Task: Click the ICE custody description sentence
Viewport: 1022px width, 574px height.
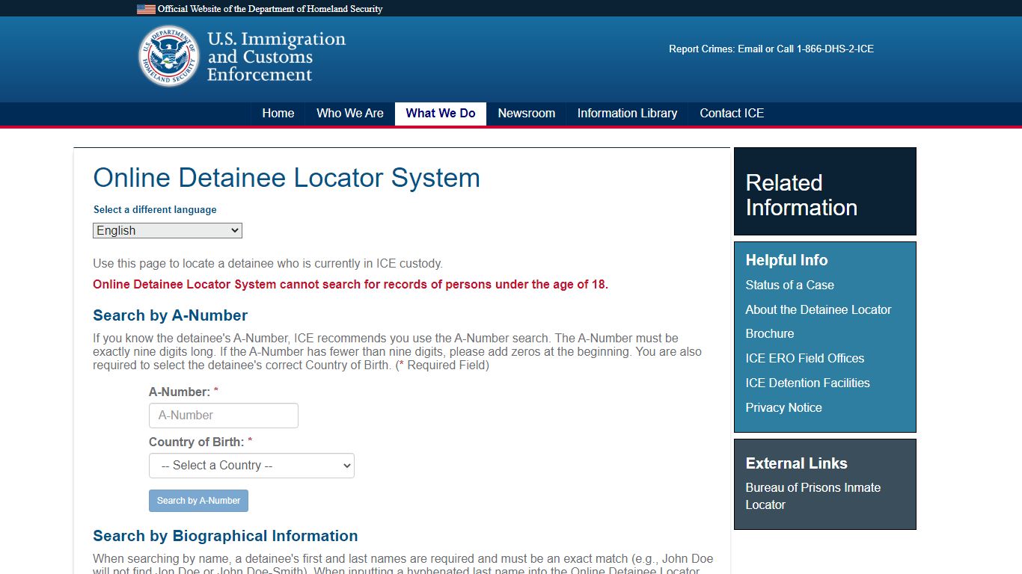Action: pyautogui.click(x=268, y=264)
